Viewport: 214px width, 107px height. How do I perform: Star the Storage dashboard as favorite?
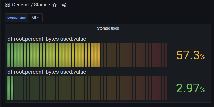click(x=55, y=5)
